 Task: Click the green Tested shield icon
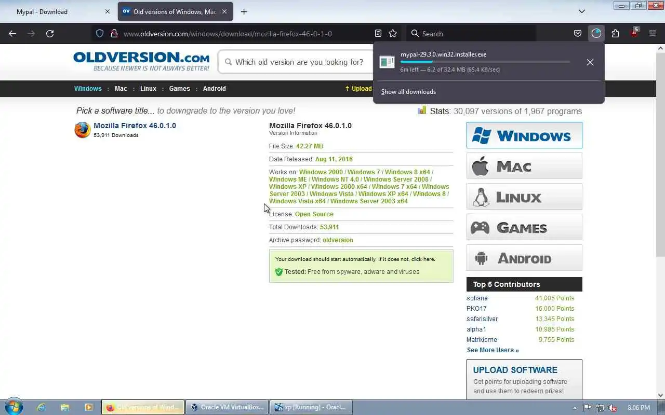(279, 272)
